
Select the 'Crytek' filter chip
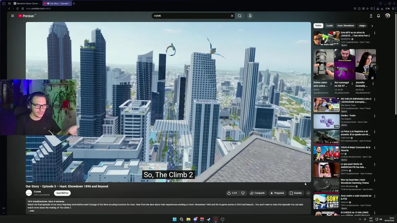click(x=329, y=26)
